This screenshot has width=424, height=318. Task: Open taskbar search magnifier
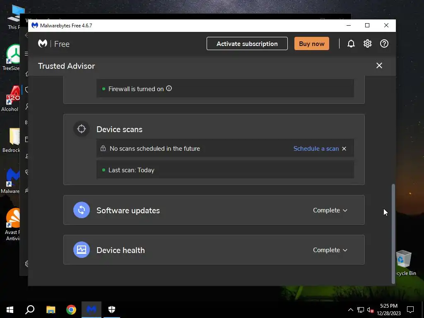tap(30, 309)
